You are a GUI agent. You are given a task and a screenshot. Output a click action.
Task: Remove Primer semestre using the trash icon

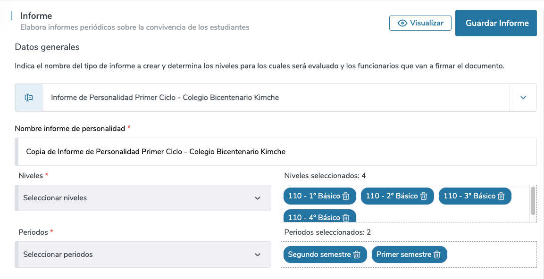tap(437, 254)
